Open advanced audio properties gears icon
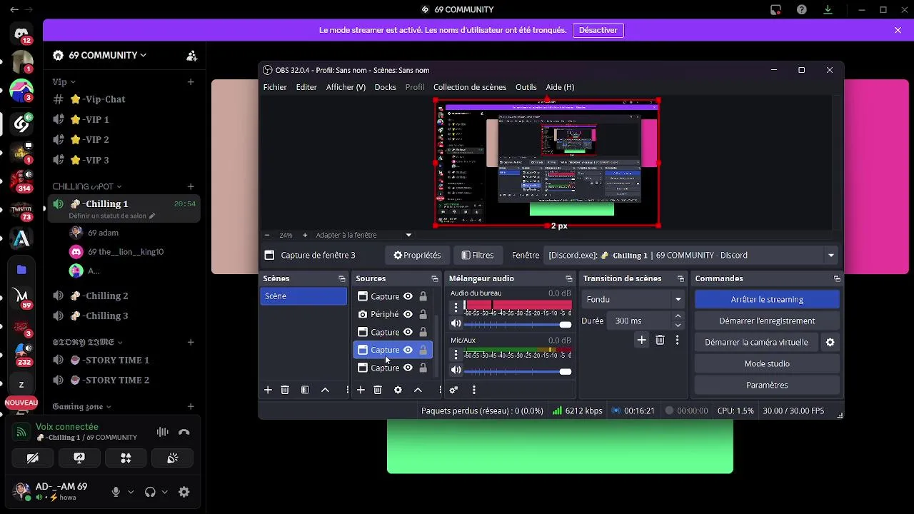The height and width of the screenshot is (514, 914). [453, 390]
